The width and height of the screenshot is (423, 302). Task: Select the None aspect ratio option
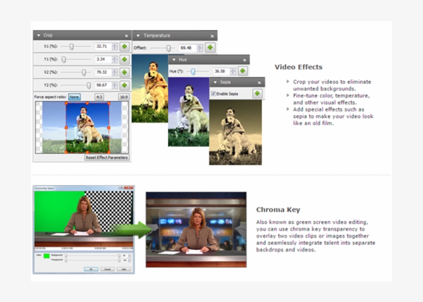tap(74, 97)
